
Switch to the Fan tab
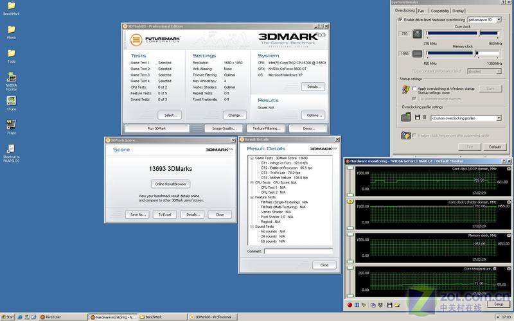pyautogui.click(x=421, y=11)
